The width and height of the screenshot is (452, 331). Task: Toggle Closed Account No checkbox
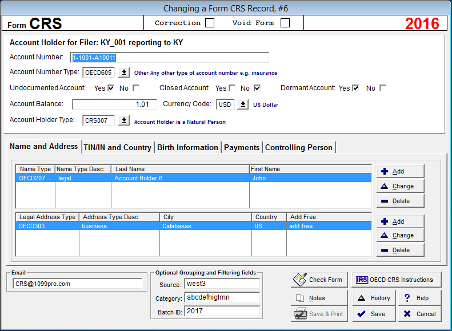point(257,88)
